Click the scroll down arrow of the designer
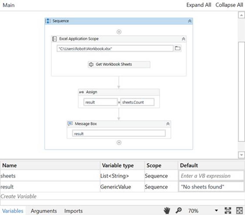The width and height of the screenshot is (245, 215). (x=241, y=155)
